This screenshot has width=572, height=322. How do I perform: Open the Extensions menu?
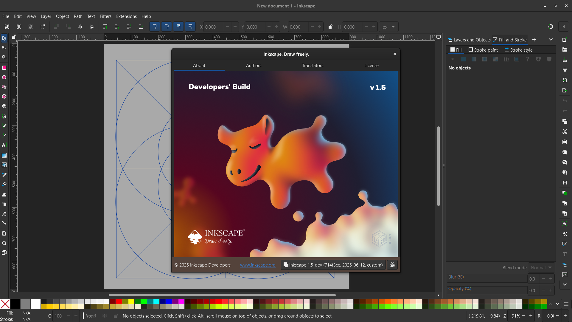point(126,16)
